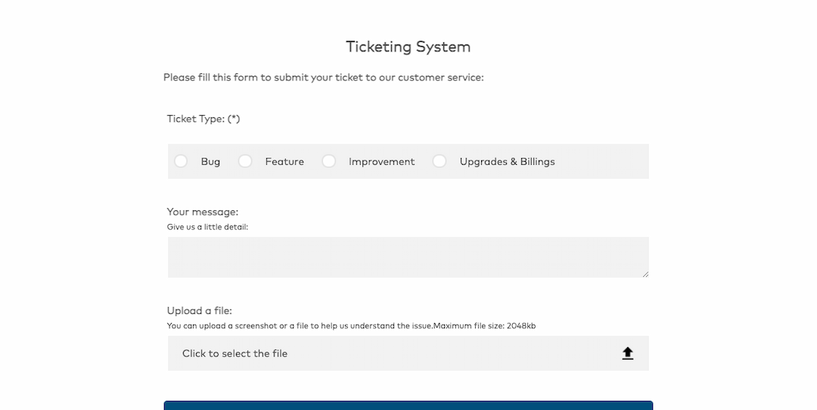This screenshot has height=410, width=817.
Task: Click the 'Upgrades & Billings' label text
Action: pos(507,162)
